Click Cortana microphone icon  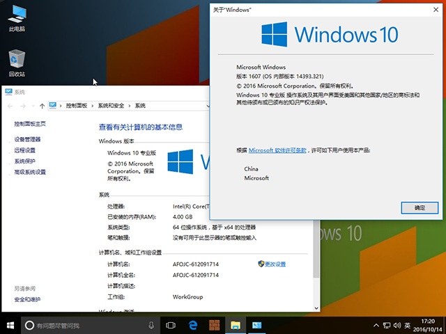click(151, 325)
